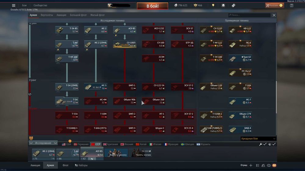Image resolution: width=305 pixels, height=171 pixels.
Task: Select premium Т-72АВ (TURMS-T) card
Action: pyautogui.click(x=211, y=130)
